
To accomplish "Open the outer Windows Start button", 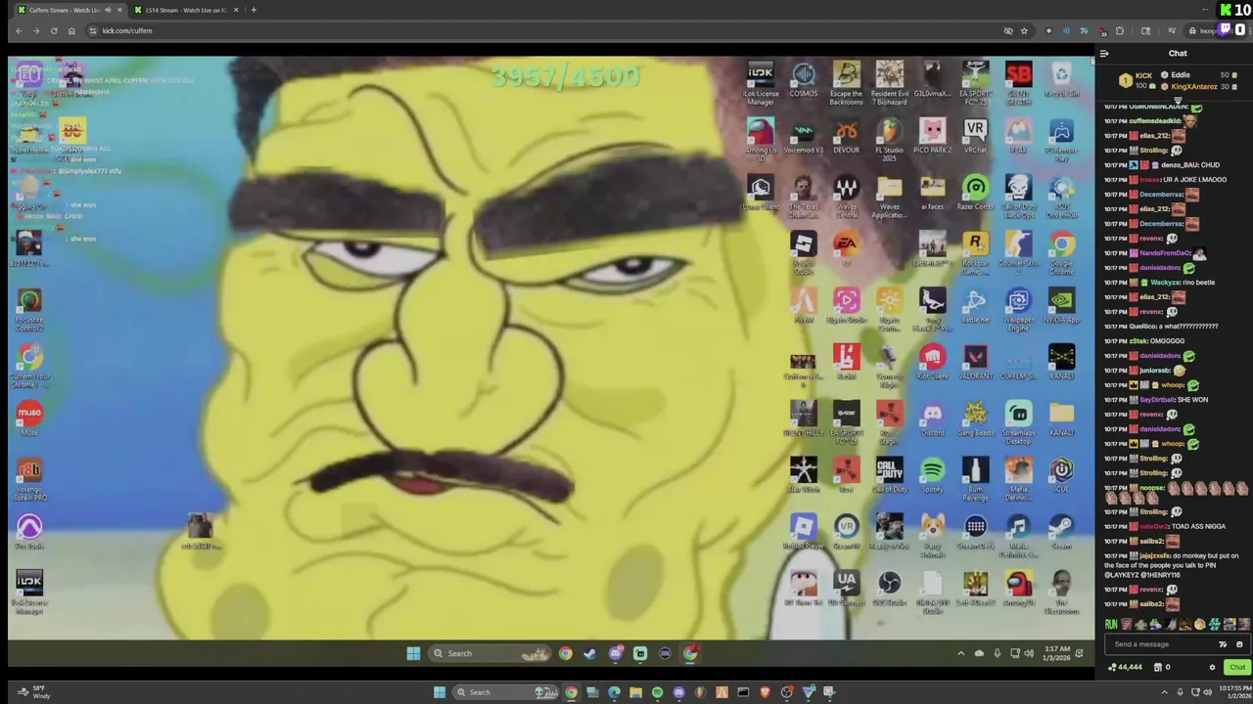I will point(440,692).
